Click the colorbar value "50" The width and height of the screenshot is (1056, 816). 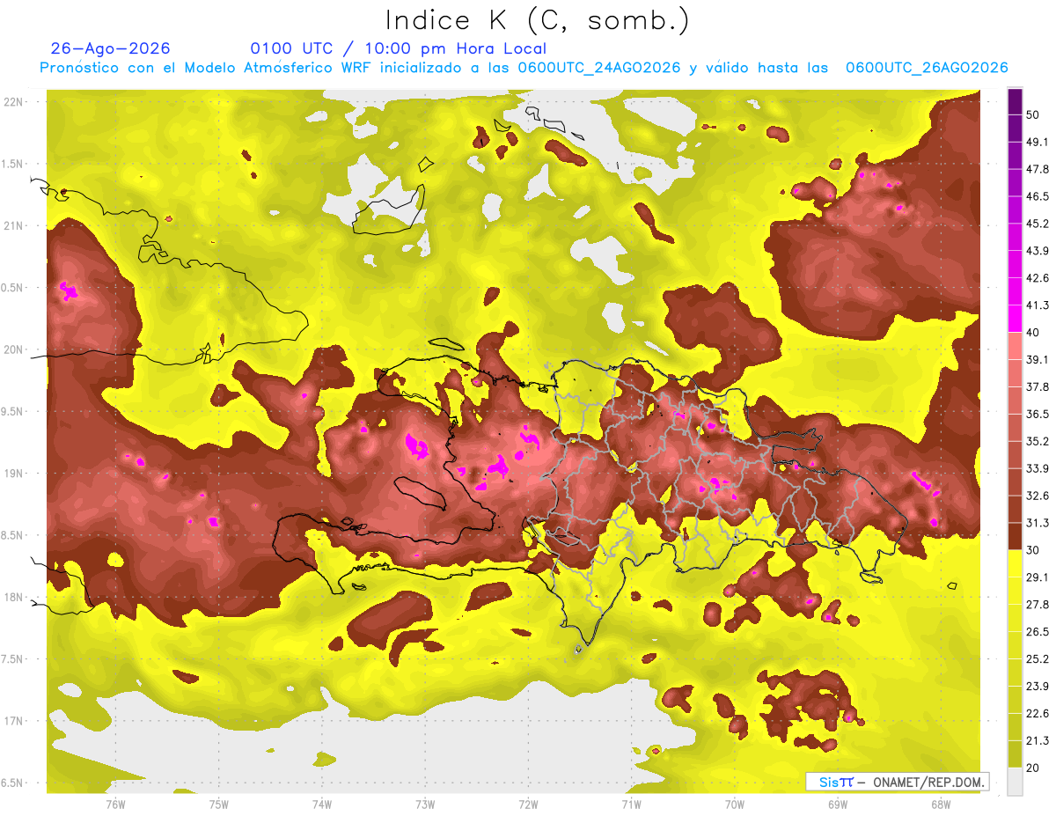1035,114
